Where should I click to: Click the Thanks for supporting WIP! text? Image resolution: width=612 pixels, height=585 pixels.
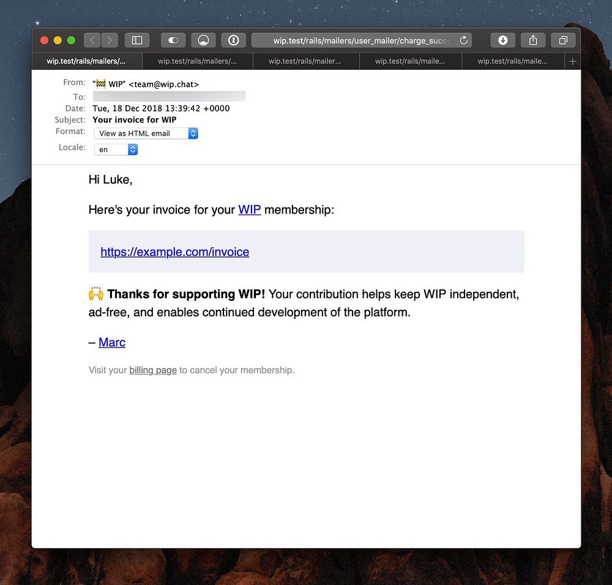[x=186, y=294]
